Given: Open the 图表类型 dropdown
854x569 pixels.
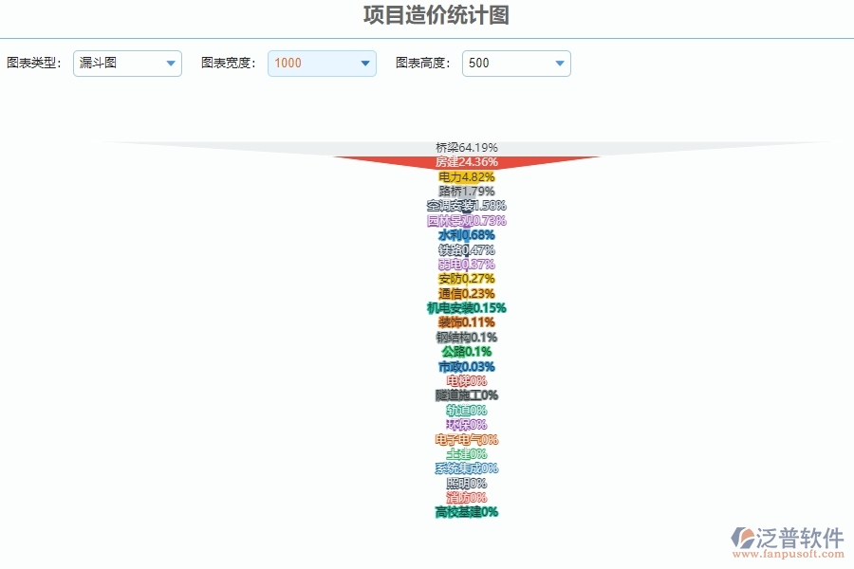Looking at the screenshot, I should pos(170,64).
